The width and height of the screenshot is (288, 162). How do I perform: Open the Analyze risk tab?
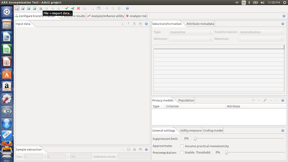[x=136, y=16]
